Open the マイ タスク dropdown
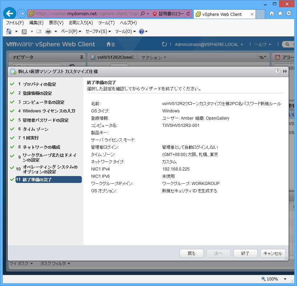The image size is (297, 286). (x=21, y=264)
